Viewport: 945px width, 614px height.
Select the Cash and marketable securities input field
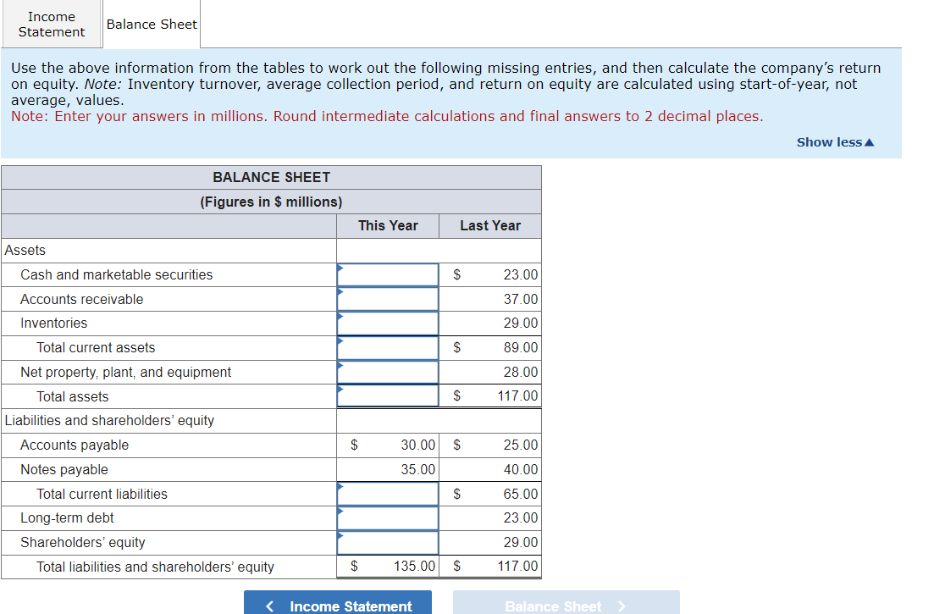click(x=388, y=274)
